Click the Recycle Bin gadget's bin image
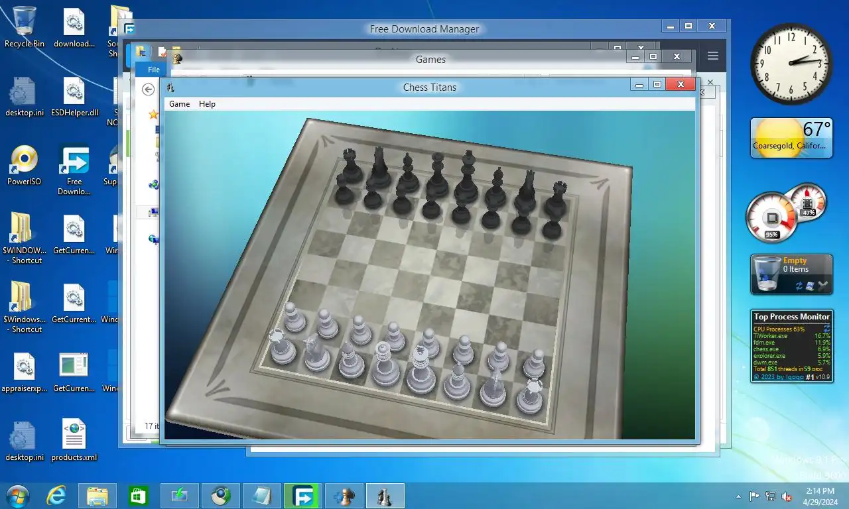This screenshot has height=509, width=849. point(767,274)
